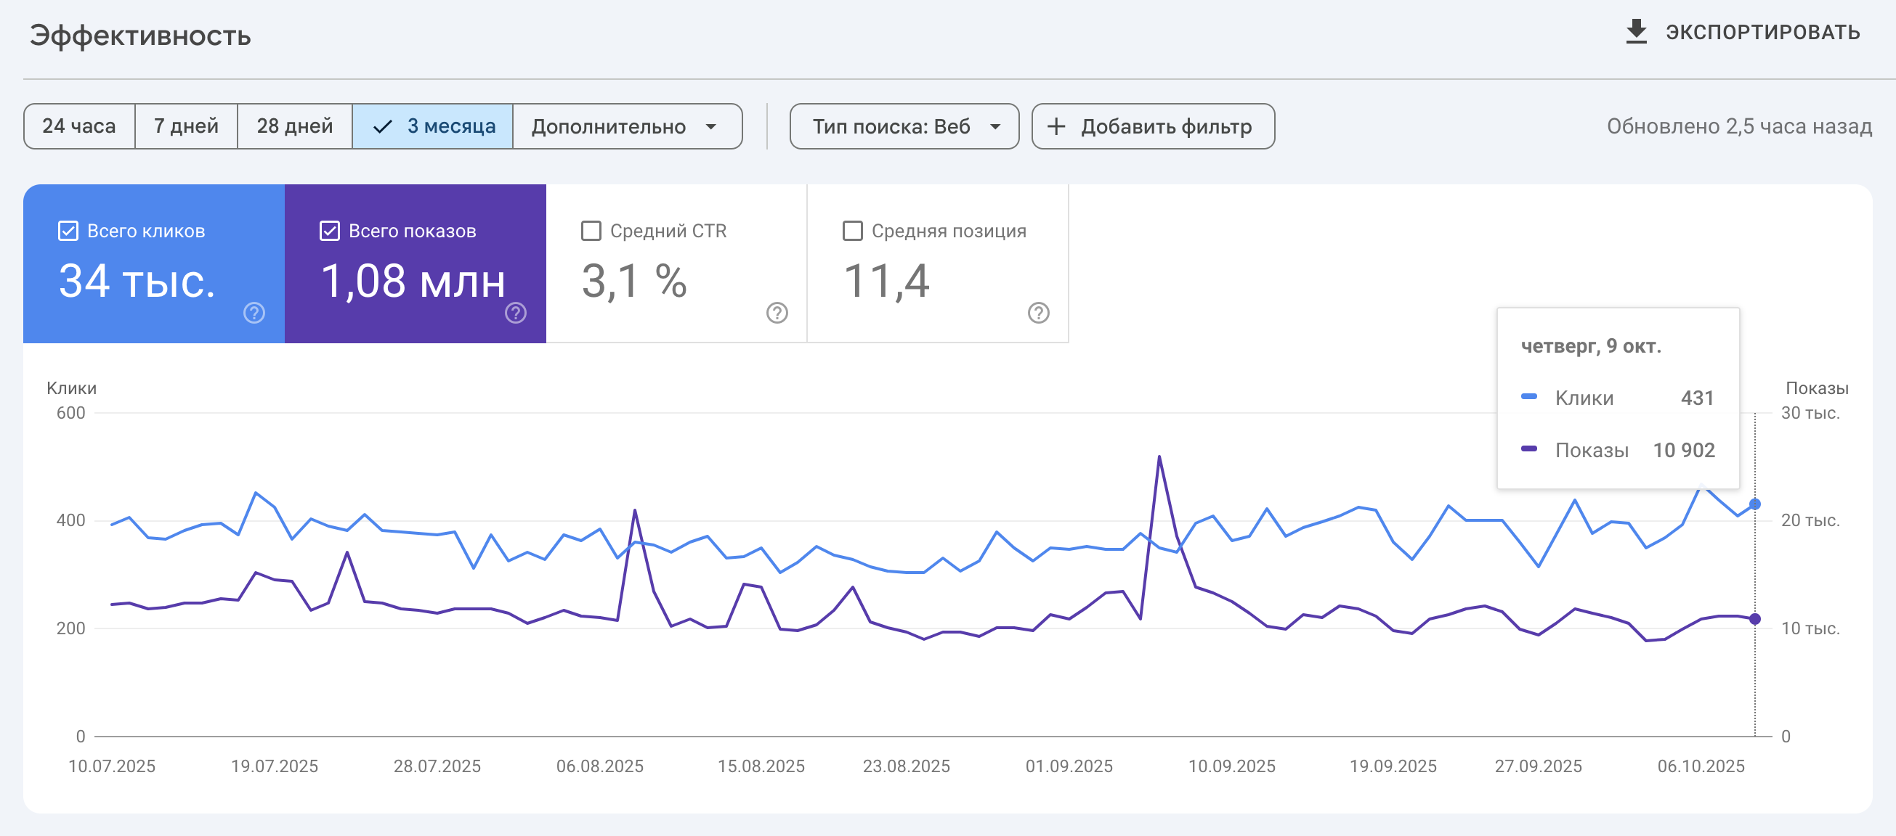The height and width of the screenshot is (836, 1896).
Task: Select the 24 часа period tab
Action: [x=78, y=126]
